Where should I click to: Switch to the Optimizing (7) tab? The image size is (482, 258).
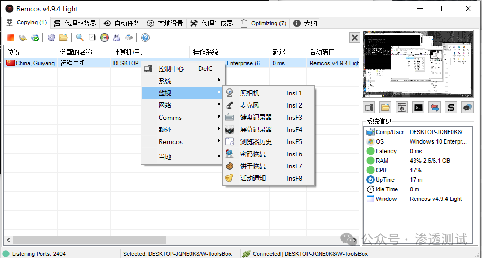pos(263,23)
